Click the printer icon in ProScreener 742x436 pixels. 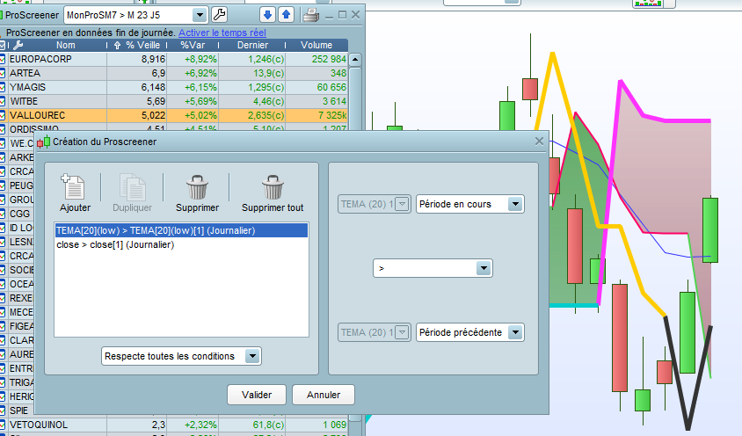(x=311, y=15)
